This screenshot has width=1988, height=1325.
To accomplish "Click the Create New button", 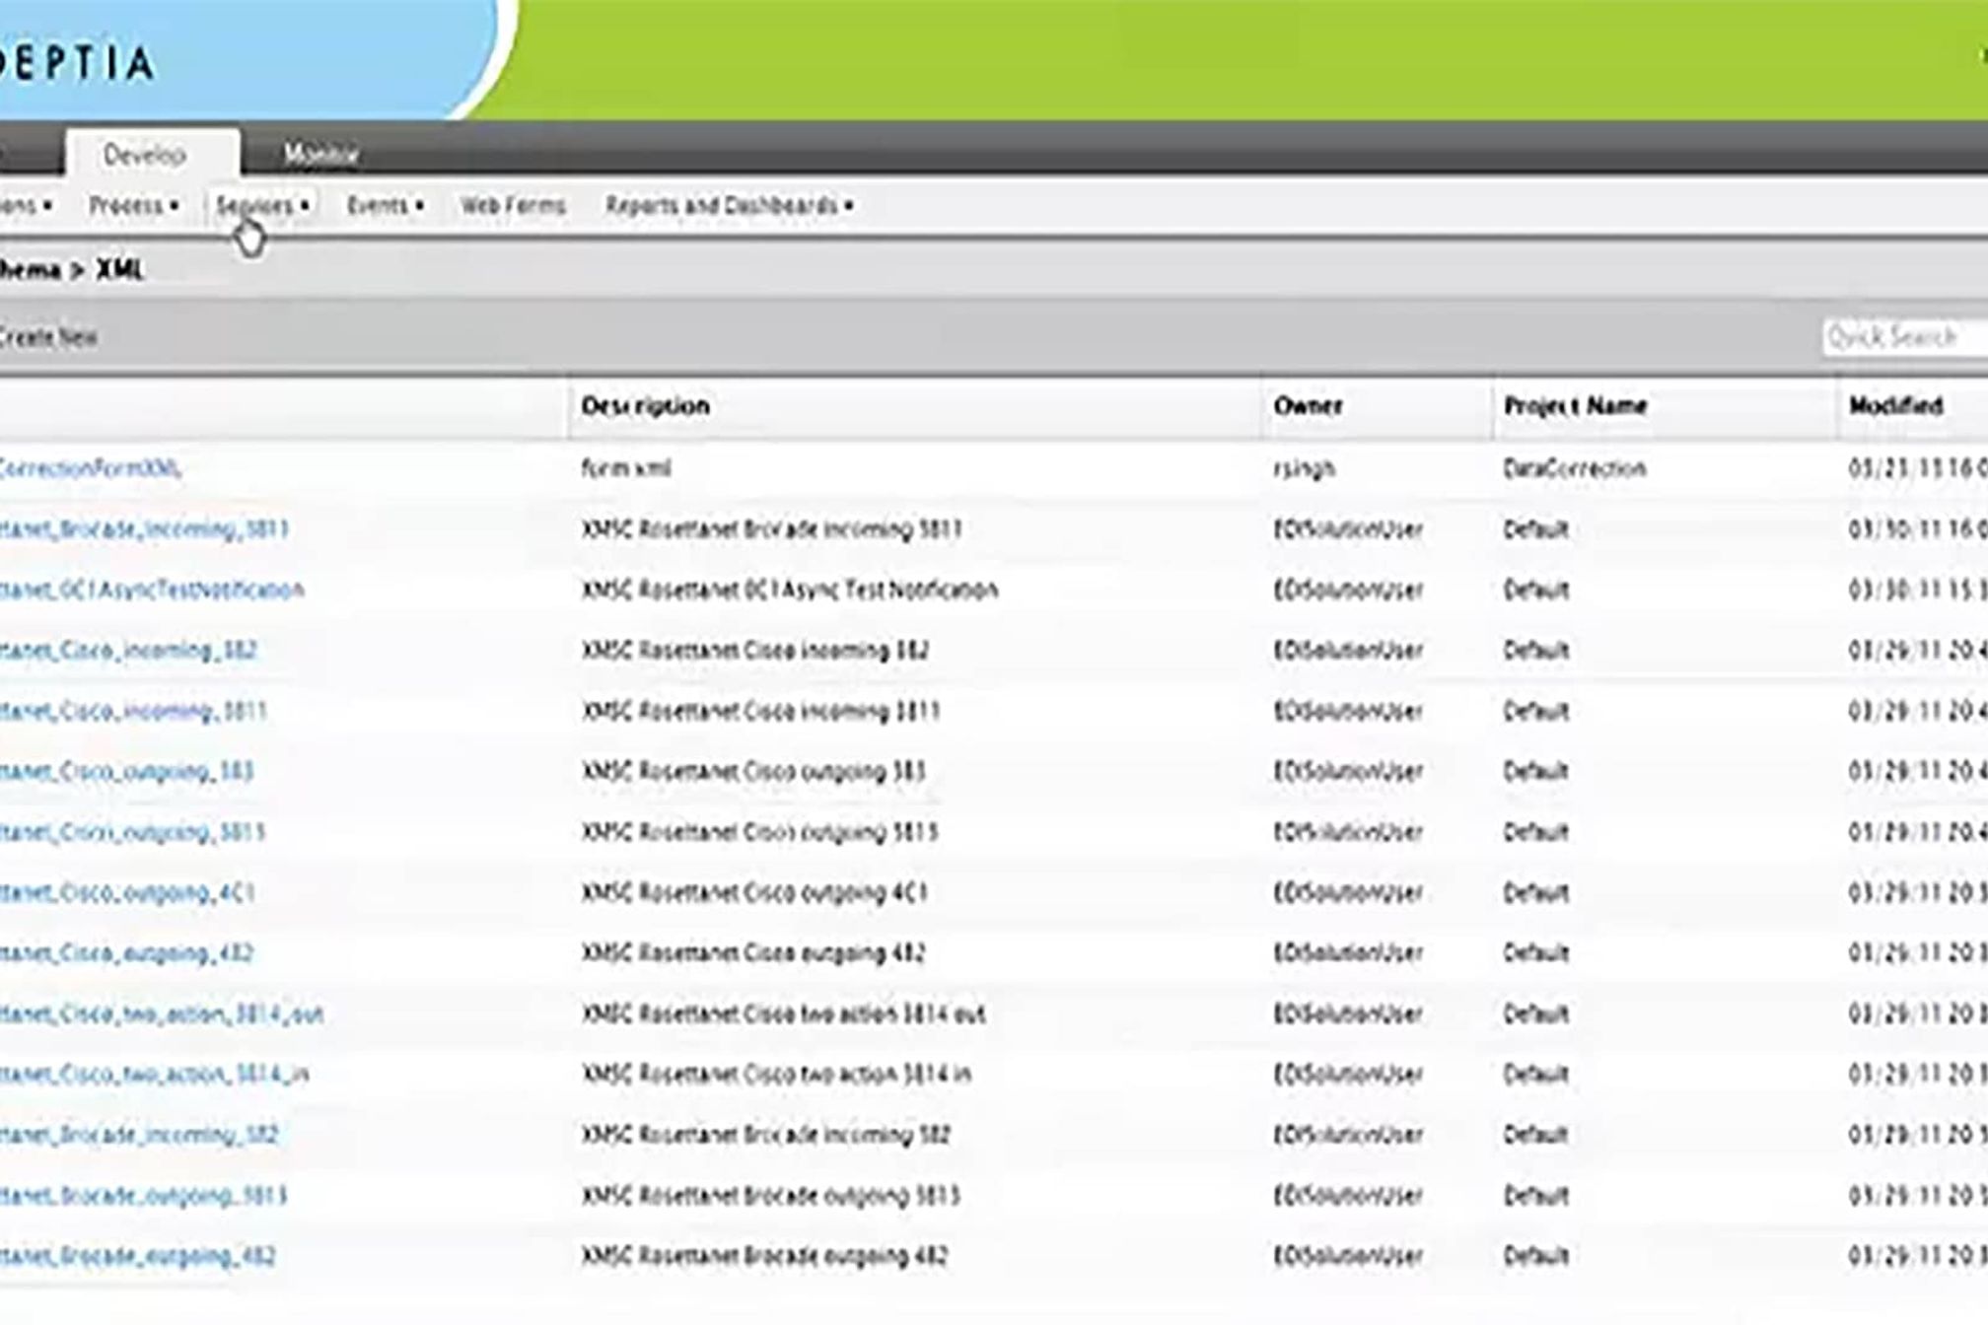I will (x=47, y=337).
